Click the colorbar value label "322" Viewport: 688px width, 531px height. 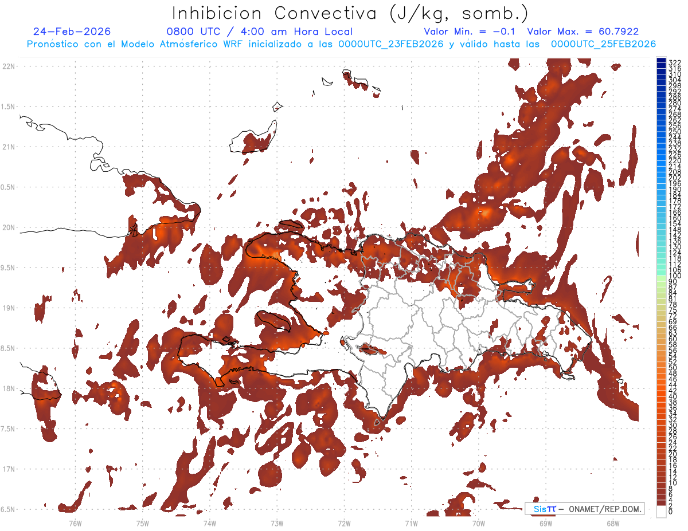coord(675,62)
